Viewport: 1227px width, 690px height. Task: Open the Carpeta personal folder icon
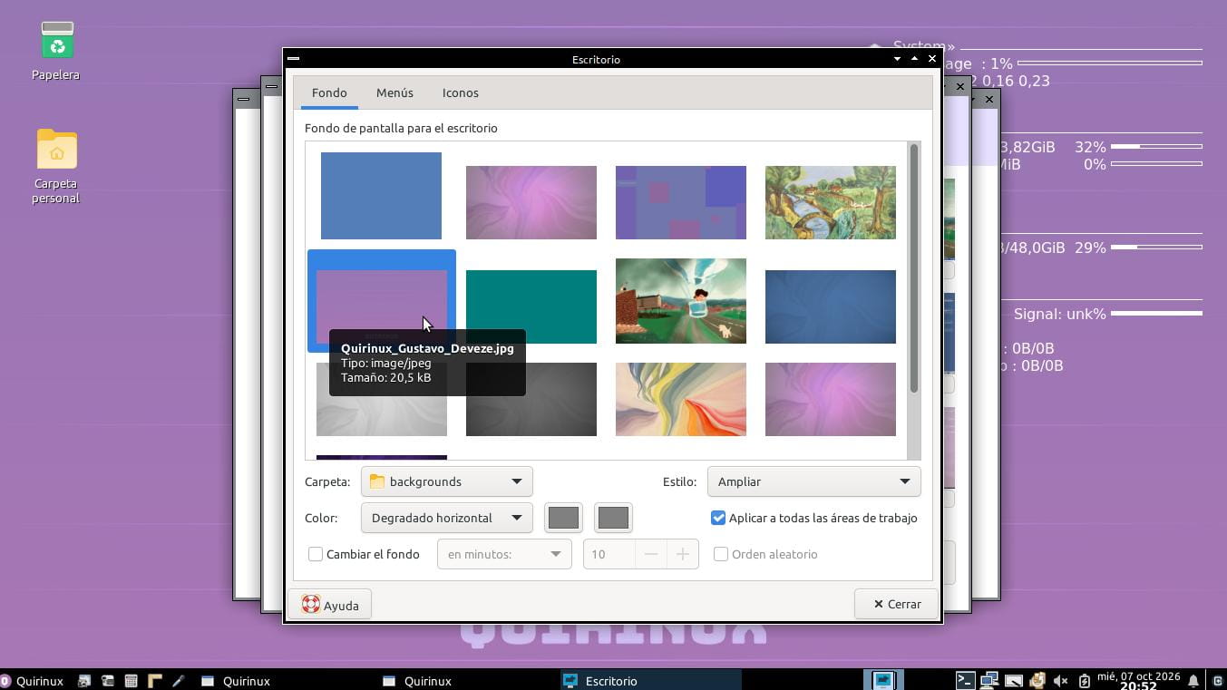click(56, 150)
